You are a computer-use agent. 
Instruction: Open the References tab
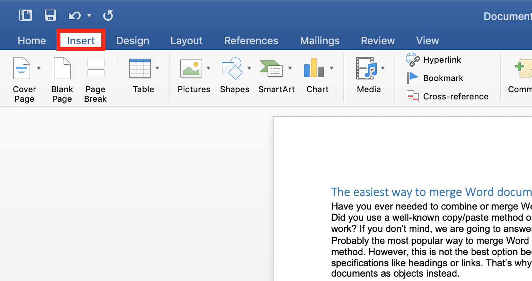[x=251, y=41]
